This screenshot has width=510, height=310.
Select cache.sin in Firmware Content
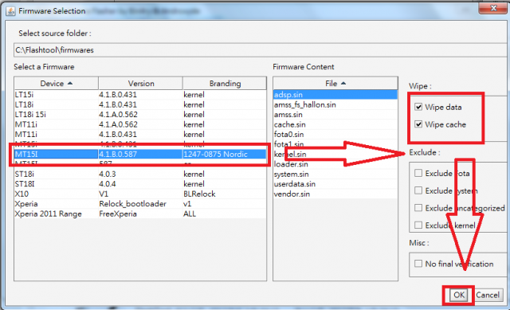[335, 124]
